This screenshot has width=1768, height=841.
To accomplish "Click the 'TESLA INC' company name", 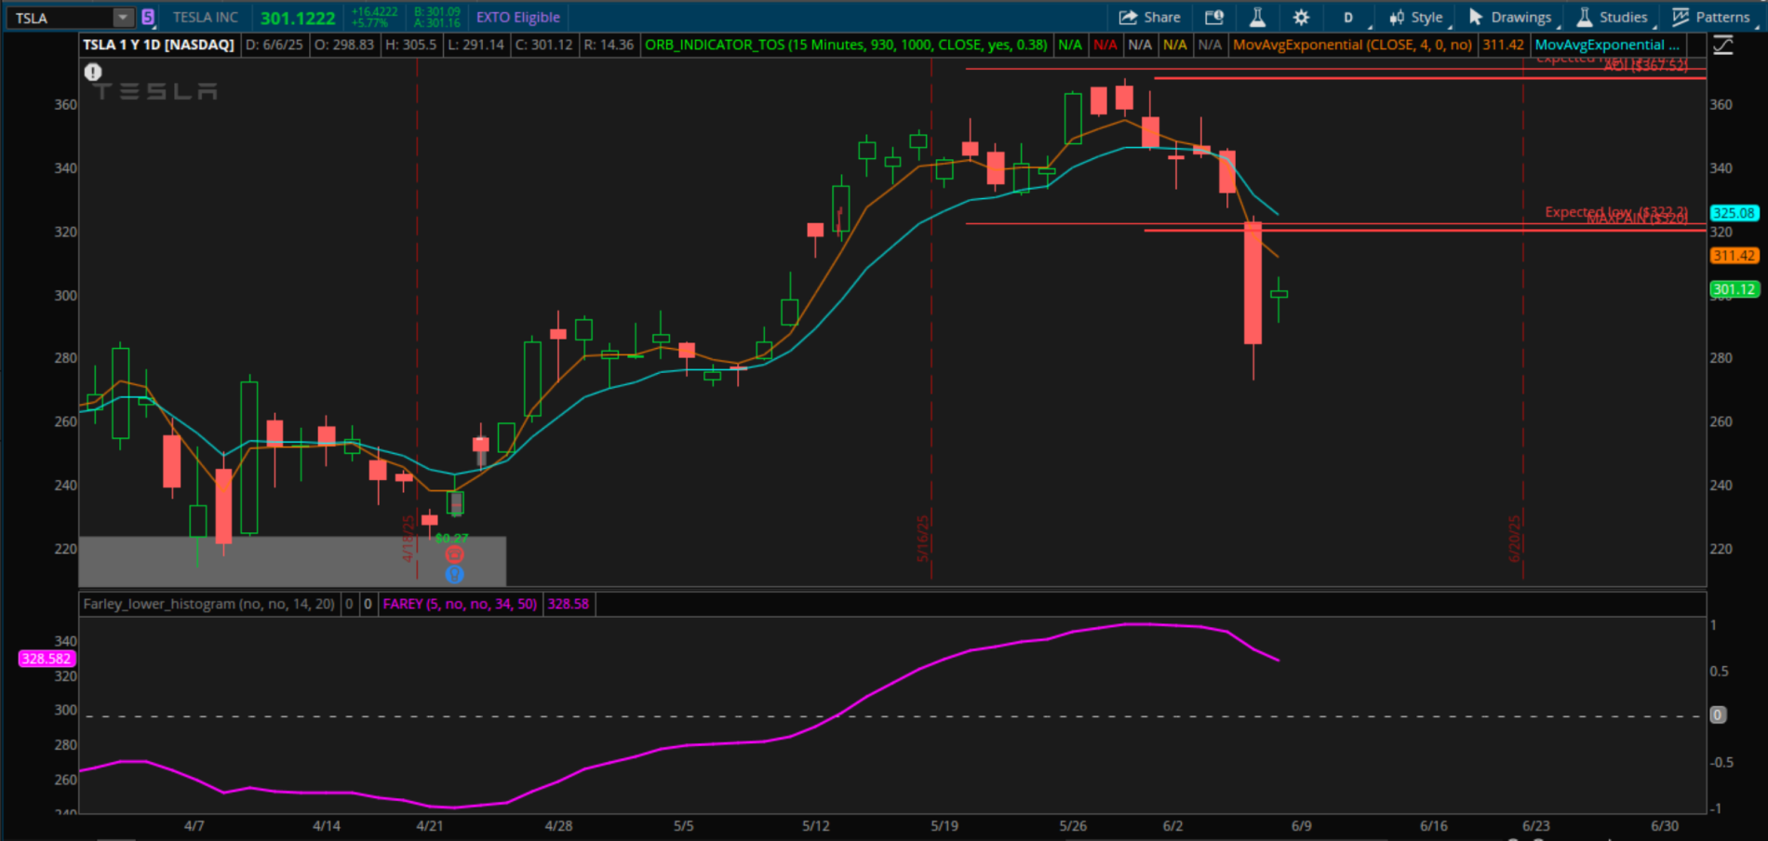I will pyautogui.click(x=206, y=17).
